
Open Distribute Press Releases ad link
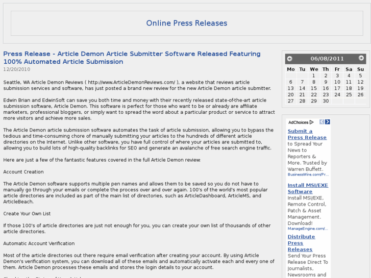301,243
